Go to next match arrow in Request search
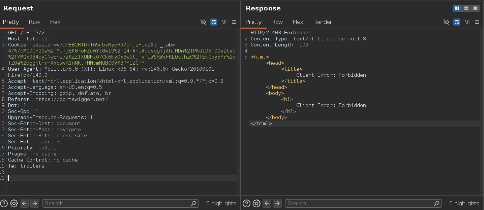Image resolution: width=484 pixels, height=210 pixels. 34,203
